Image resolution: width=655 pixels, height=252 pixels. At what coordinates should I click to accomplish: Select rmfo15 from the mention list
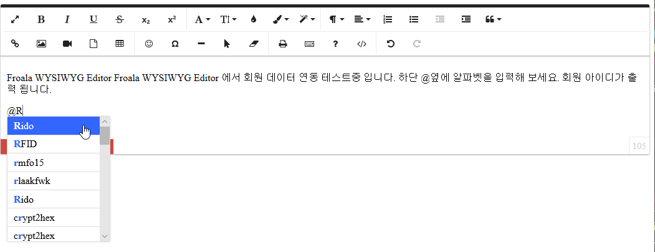pyautogui.click(x=54, y=163)
